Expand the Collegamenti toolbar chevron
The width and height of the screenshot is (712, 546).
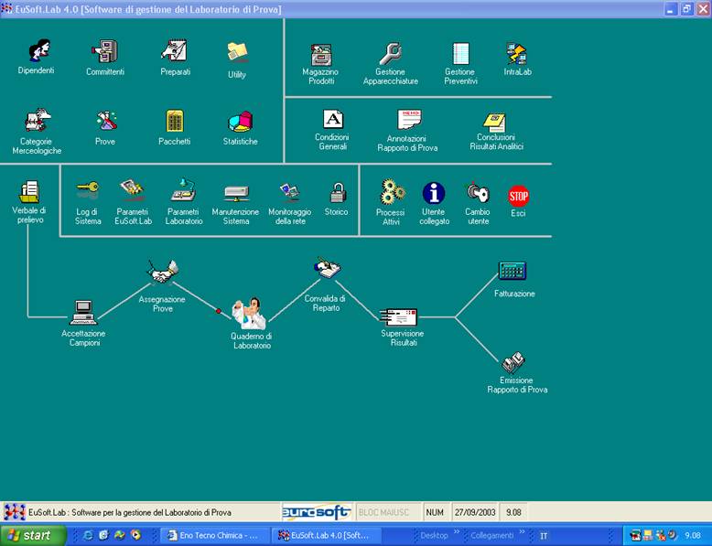tap(522, 532)
